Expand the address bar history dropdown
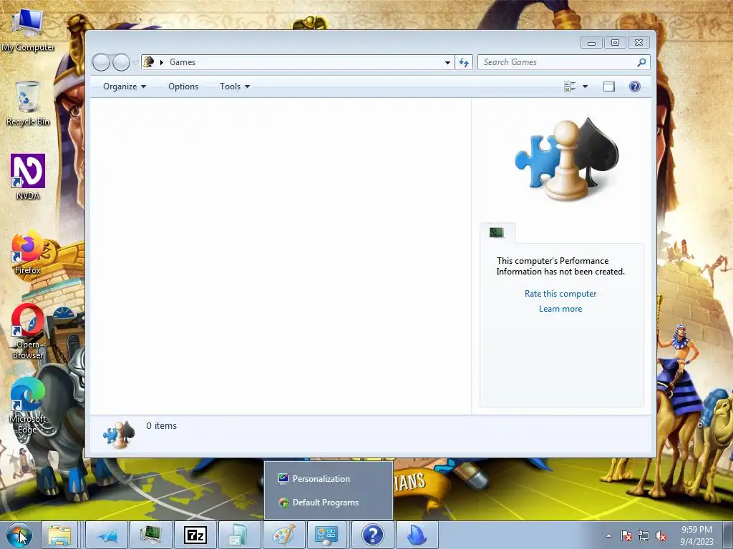This screenshot has height=549, width=733. (447, 62)
